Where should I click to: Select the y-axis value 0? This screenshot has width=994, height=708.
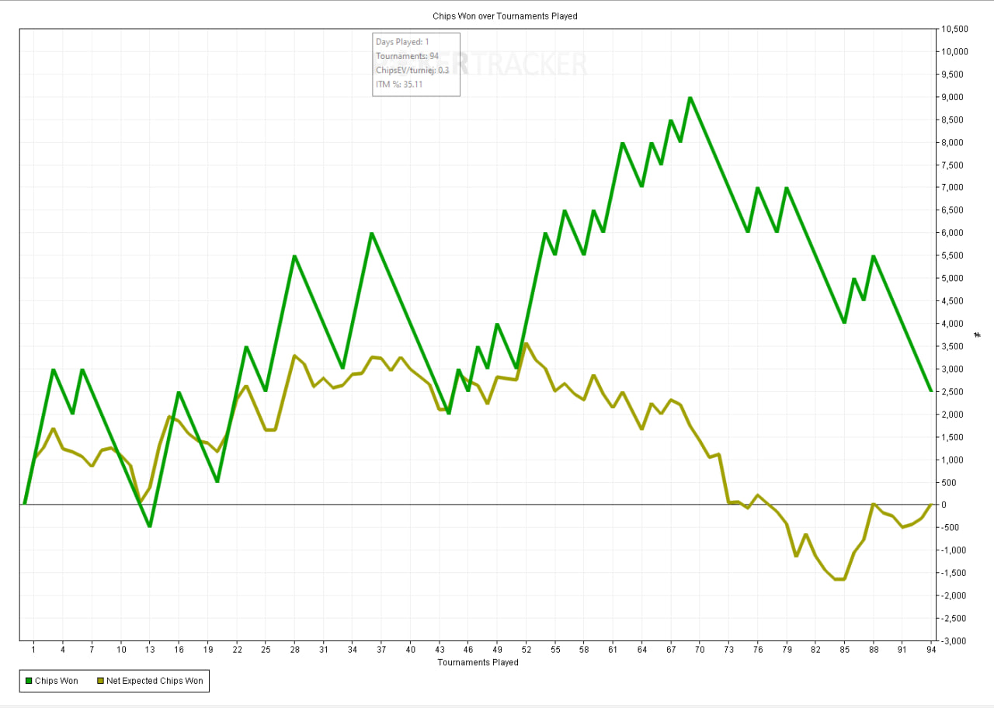click(x=944, y=505)
